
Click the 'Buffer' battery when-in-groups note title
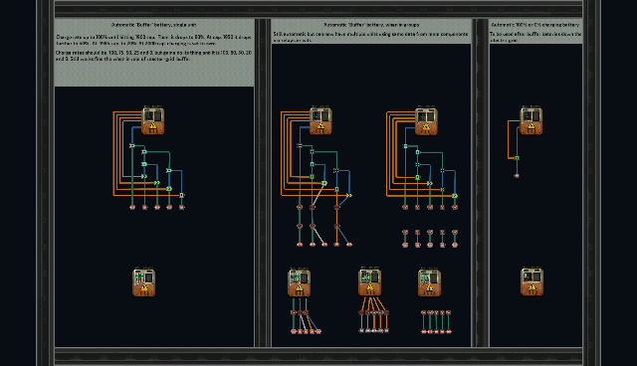click(x=371, y=25)
